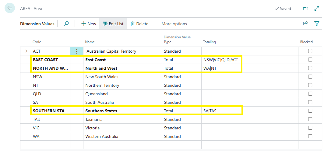Toggle Blocked checkbox for Queensland row

(x=310, y=94)
